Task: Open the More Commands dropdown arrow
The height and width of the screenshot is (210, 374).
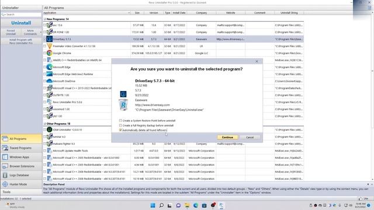Action: click(x=40, y=32)
